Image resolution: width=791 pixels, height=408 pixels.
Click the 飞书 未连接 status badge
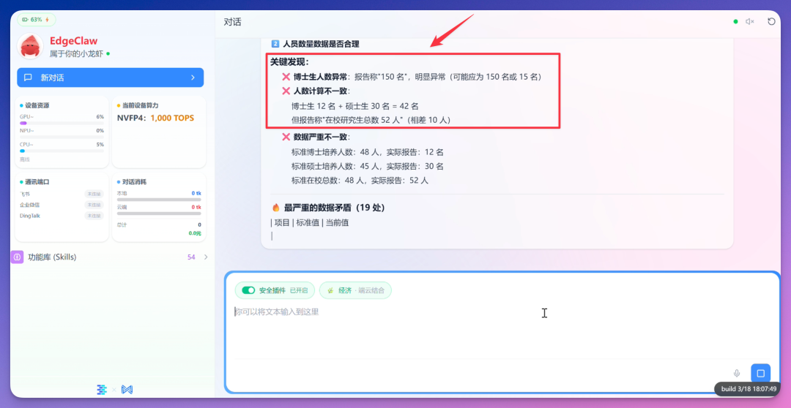[94, 194]
